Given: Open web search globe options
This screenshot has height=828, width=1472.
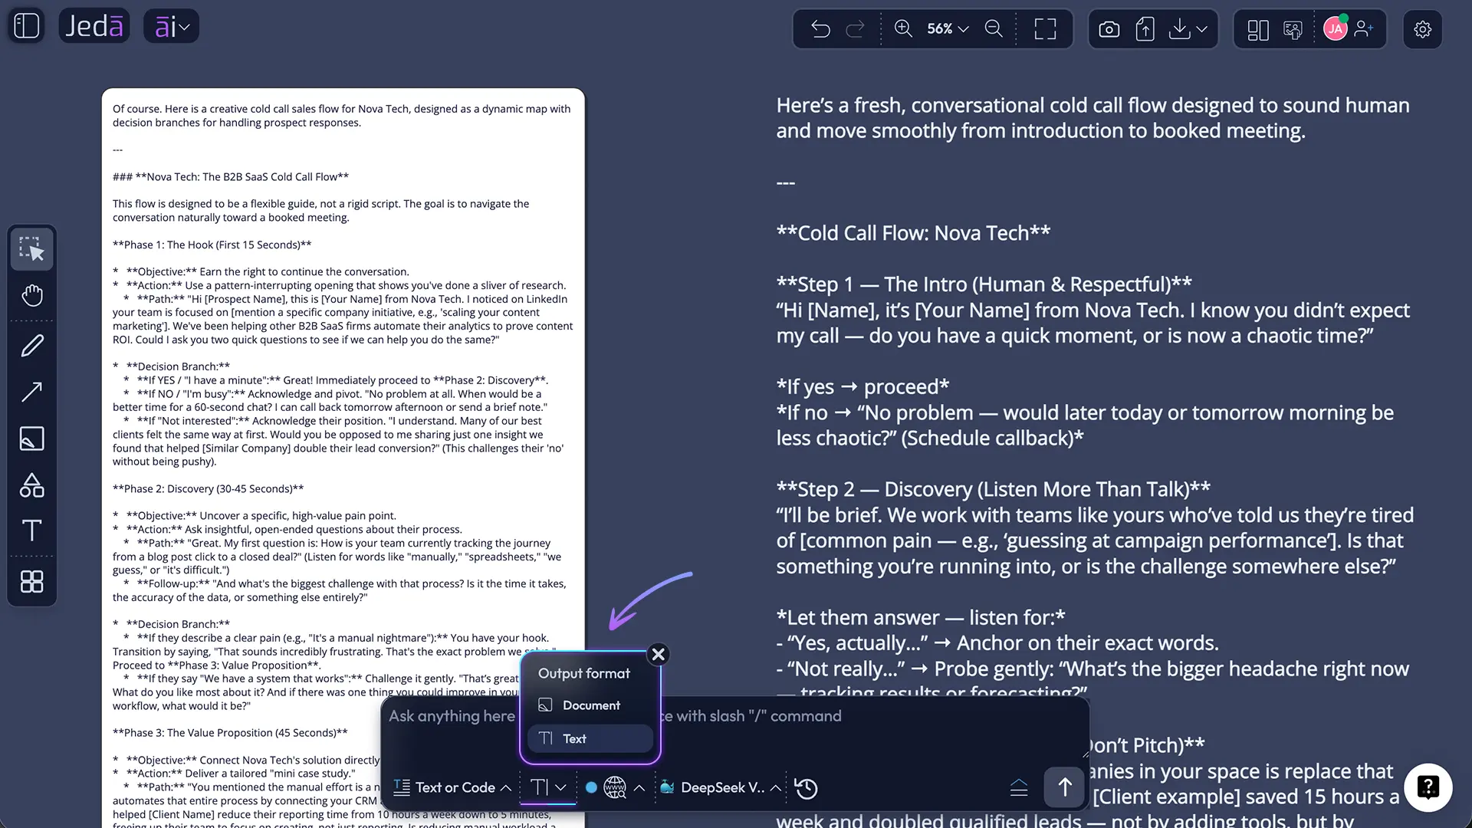Looking at the screenshot, I should (x=615, y=787).
